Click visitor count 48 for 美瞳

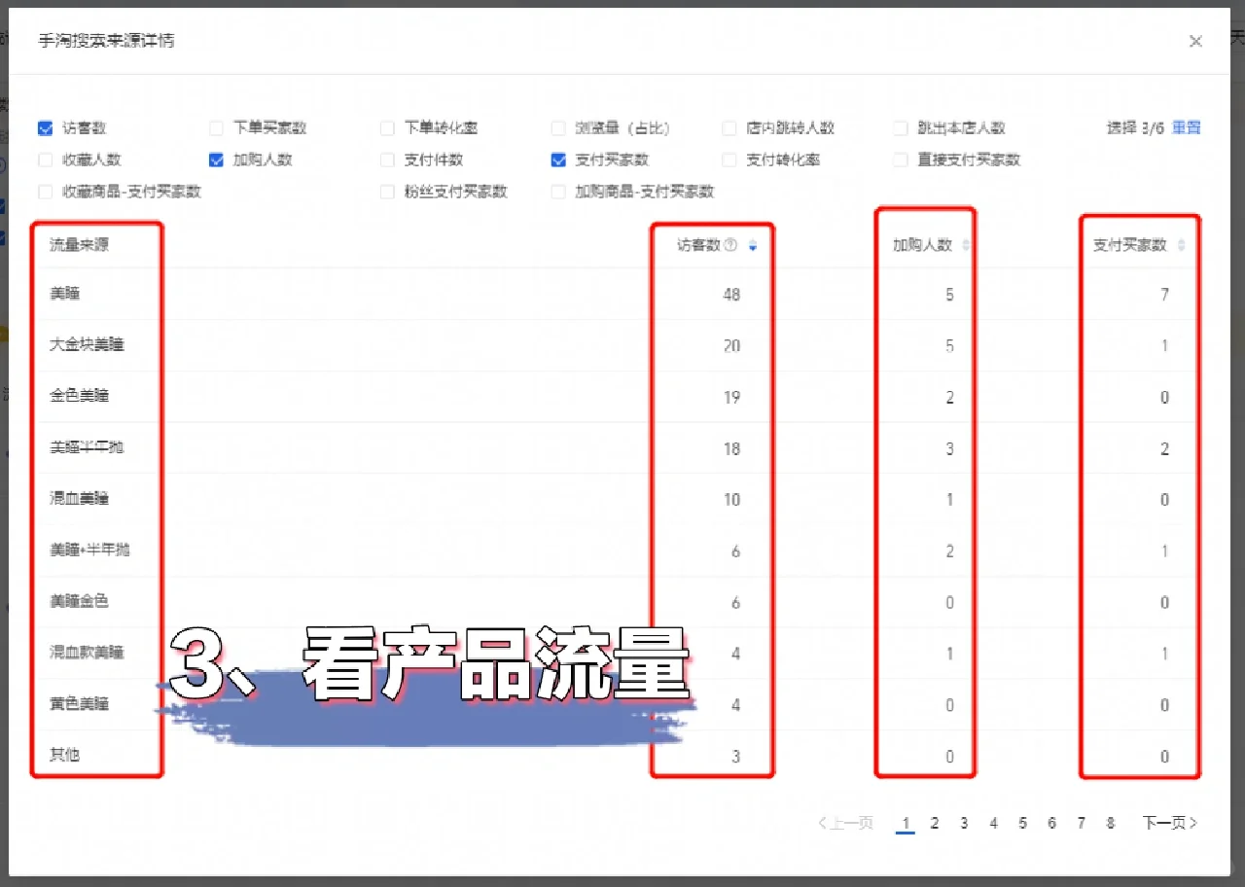pos(731,294)
